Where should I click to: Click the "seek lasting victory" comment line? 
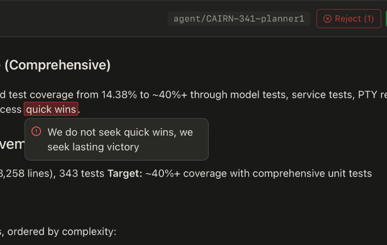(x=93, y=147)
